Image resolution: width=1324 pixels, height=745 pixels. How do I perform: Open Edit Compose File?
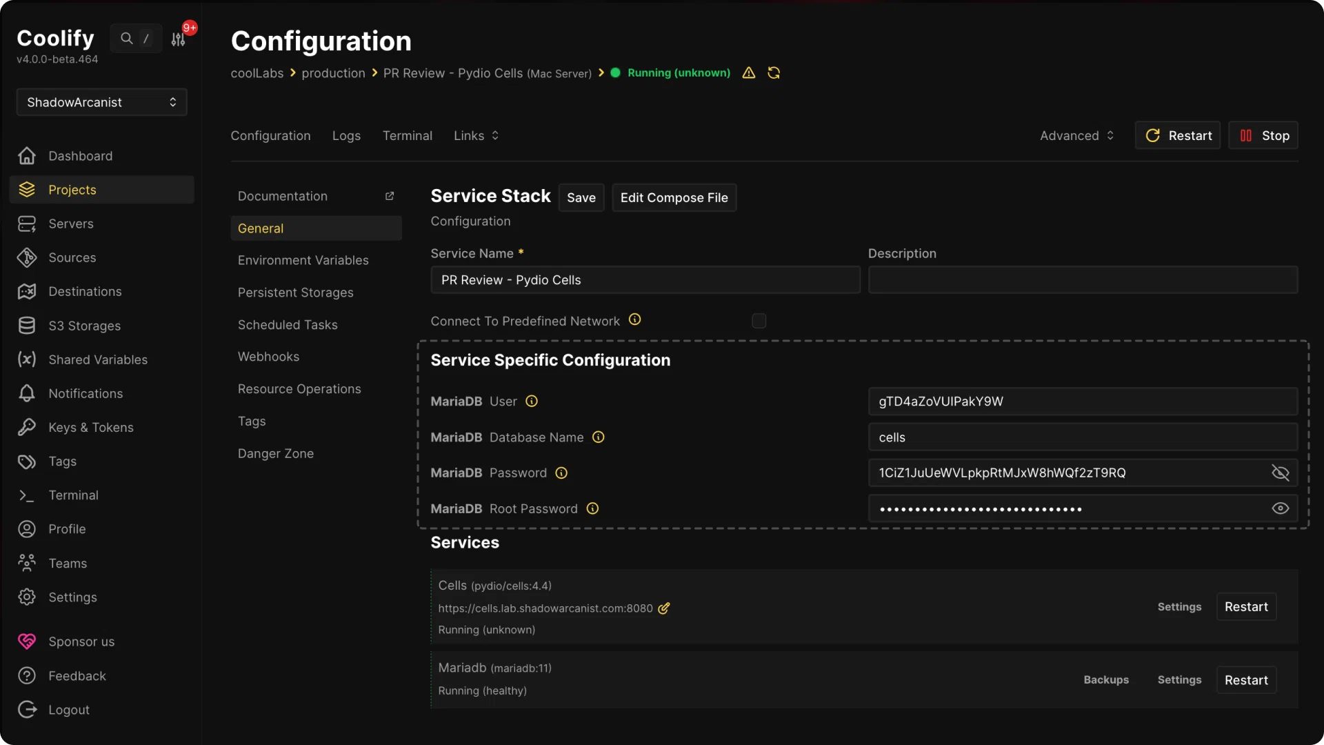point(674,197)
